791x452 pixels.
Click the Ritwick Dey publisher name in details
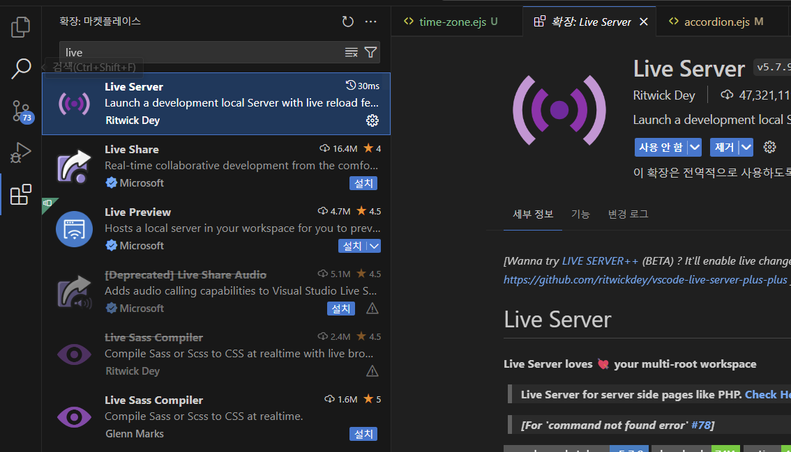pyautogui.click(x=664, y=95)
